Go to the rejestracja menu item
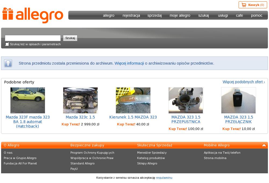 click(x=131, y=15)
